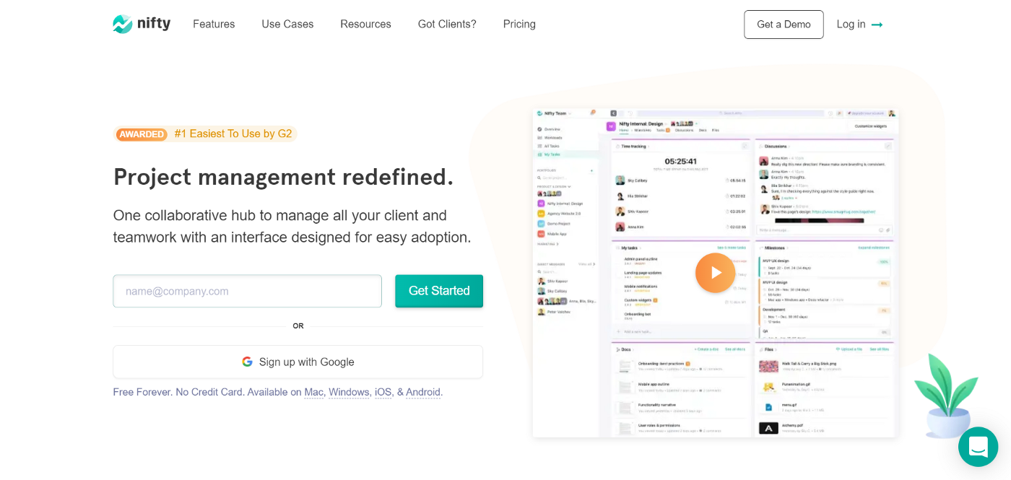The height and width of the screenshot is (480, 1011).
Task: Follow the iOS app link
Action: coord(383,392)
